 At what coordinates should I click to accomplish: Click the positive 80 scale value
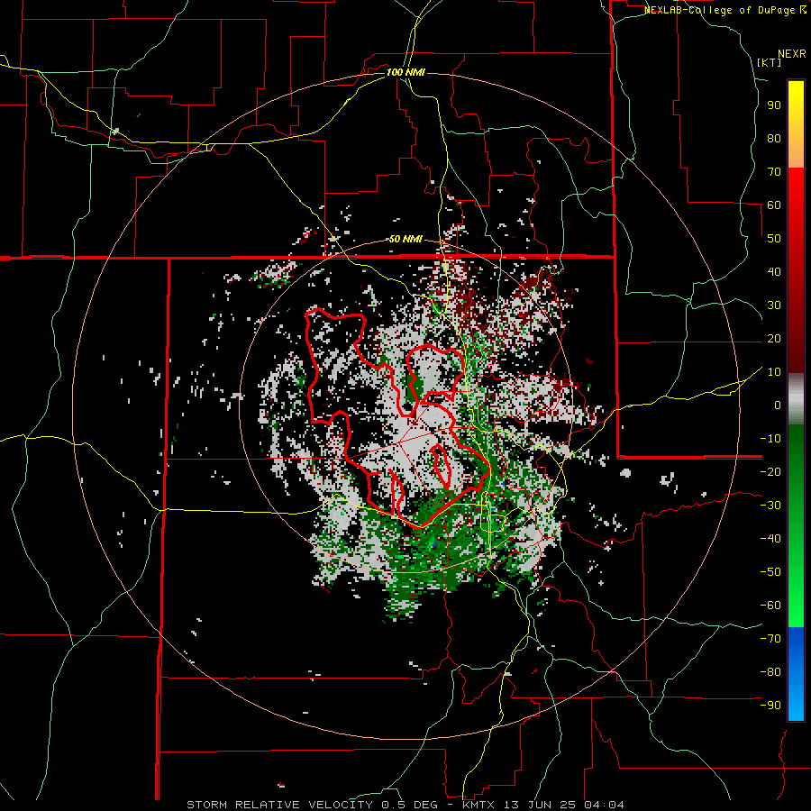774,138
